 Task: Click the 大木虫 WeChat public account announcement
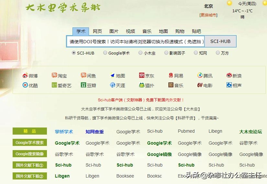(141, 109)
